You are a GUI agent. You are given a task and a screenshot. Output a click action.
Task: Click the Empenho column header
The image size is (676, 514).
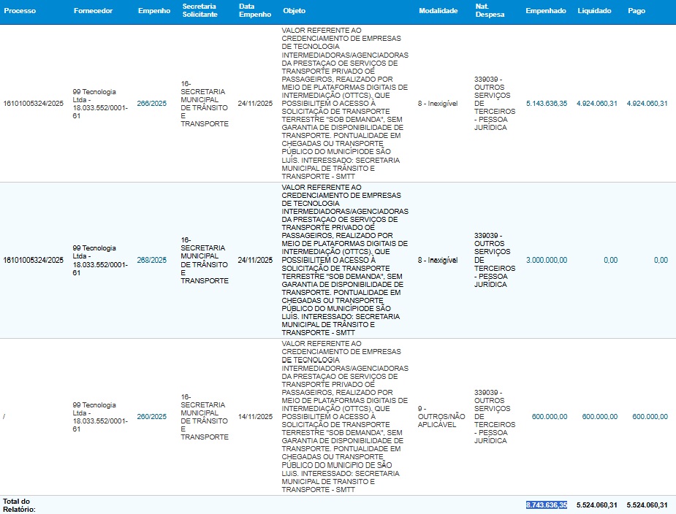point(153,11)
